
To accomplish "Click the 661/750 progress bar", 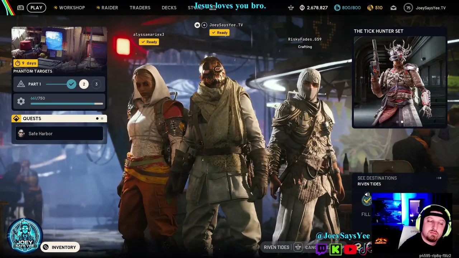I will [67, 104].
